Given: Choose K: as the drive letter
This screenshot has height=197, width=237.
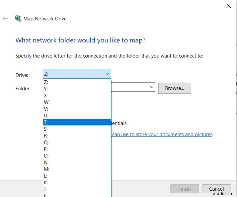Looking at the screenshot, I should 77,182.
